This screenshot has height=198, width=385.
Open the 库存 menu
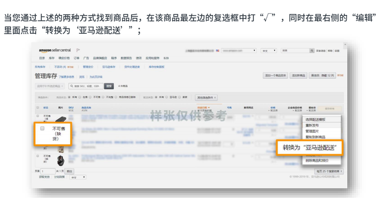click(x=51, y=58)
